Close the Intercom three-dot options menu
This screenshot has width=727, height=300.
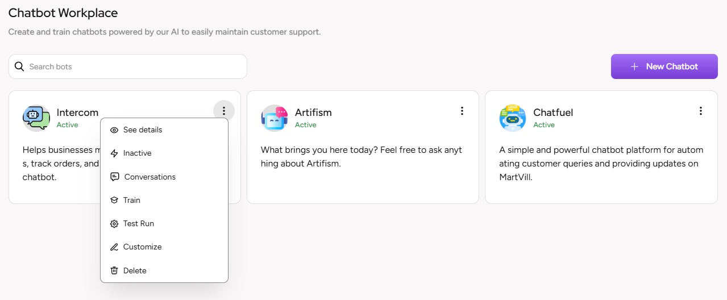[224, 111]
